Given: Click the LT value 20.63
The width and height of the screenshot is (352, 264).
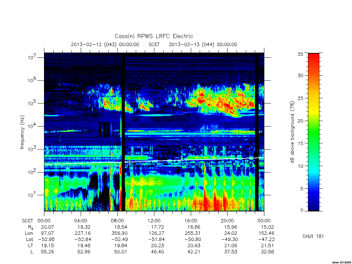Looking at the screenshot, I should pyautogui.click(x=194, y=245).
